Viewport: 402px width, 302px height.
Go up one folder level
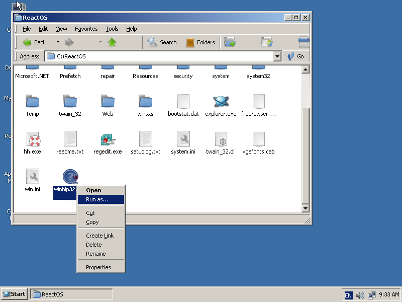(112, 42)
